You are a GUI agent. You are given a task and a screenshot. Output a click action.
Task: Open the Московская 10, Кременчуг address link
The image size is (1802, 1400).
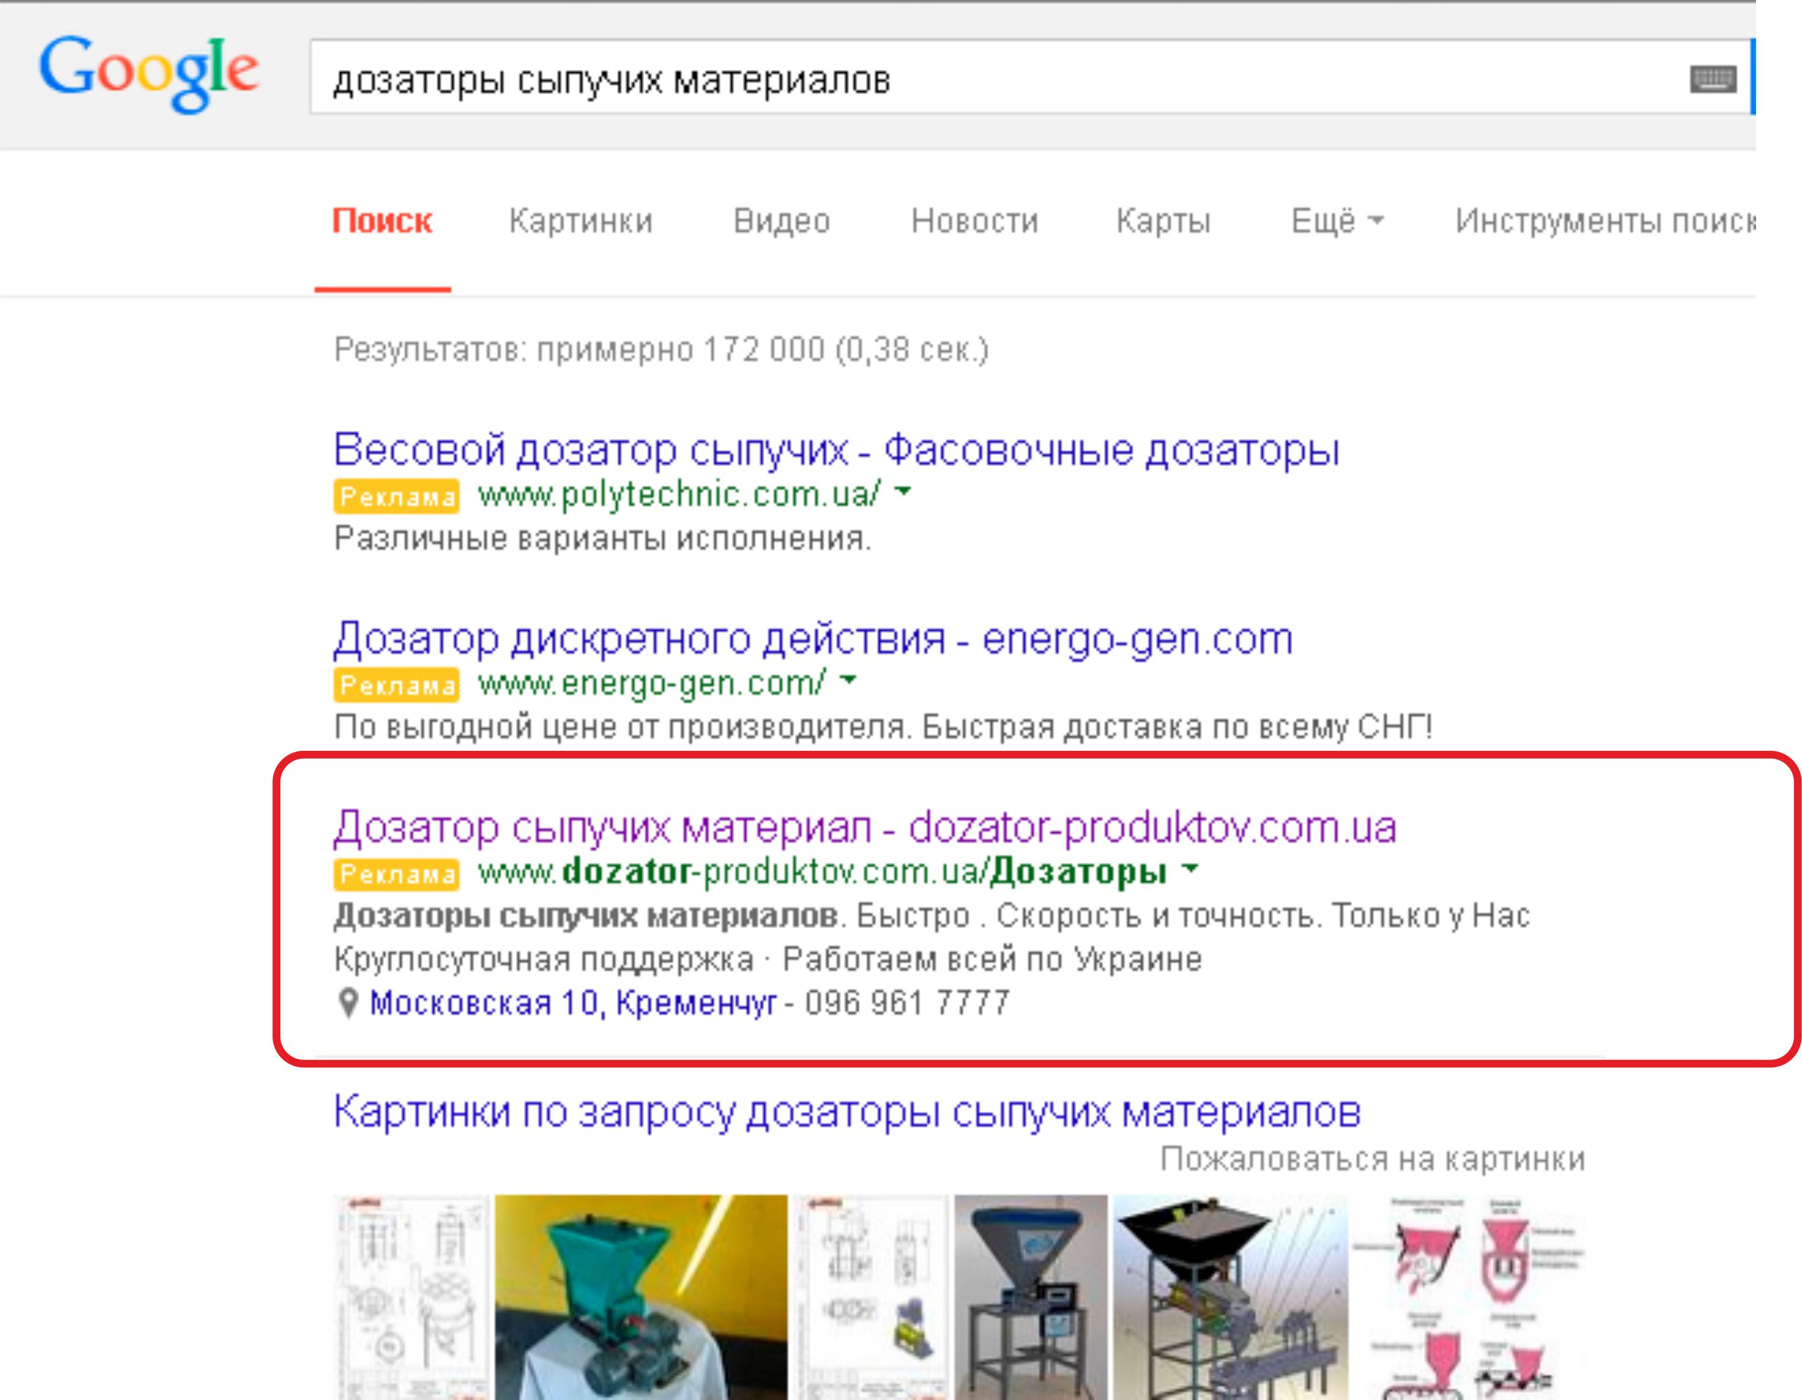pos(572,1003)
